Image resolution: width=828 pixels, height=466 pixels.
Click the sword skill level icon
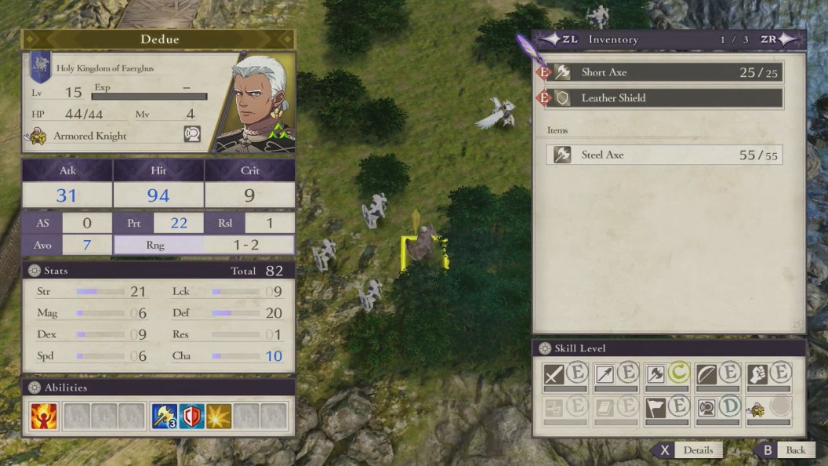pyautogui.click(x=554, y=374)
